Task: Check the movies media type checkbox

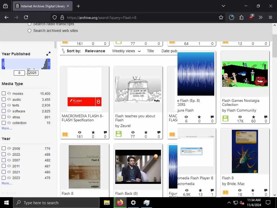Action: click(x=4, y=93)
